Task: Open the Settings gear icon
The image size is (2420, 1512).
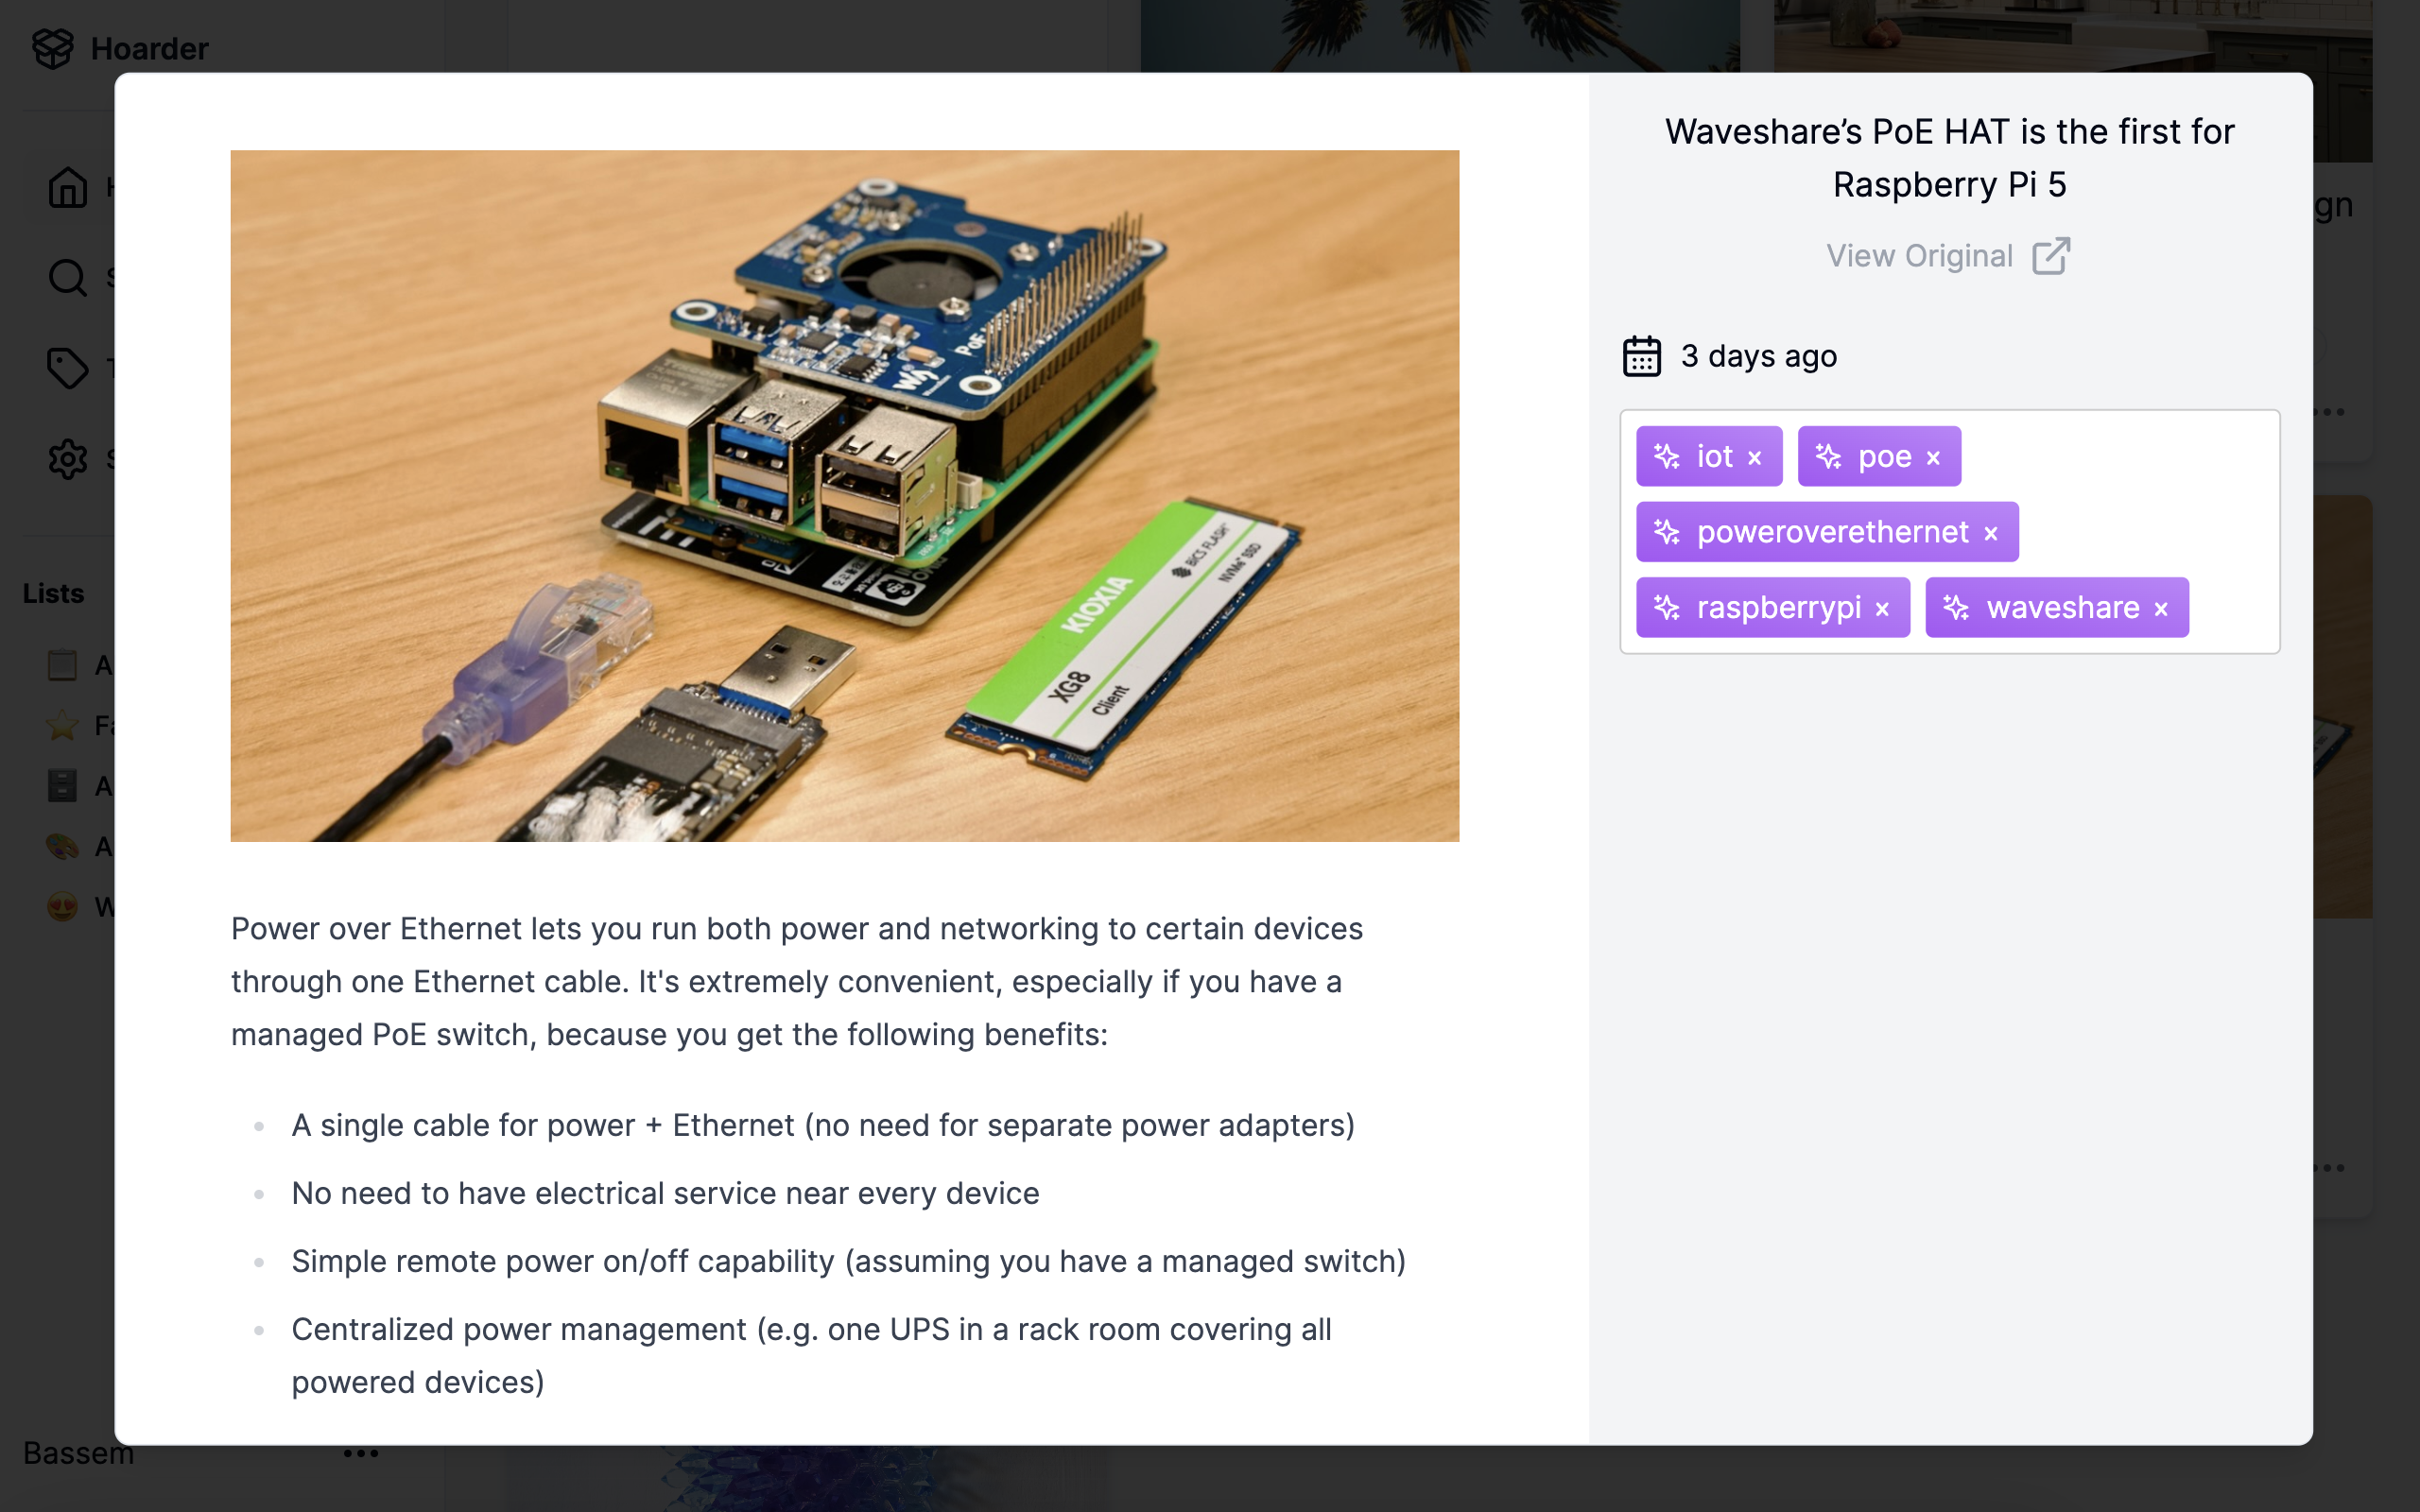Action: (x=68, y=459)
